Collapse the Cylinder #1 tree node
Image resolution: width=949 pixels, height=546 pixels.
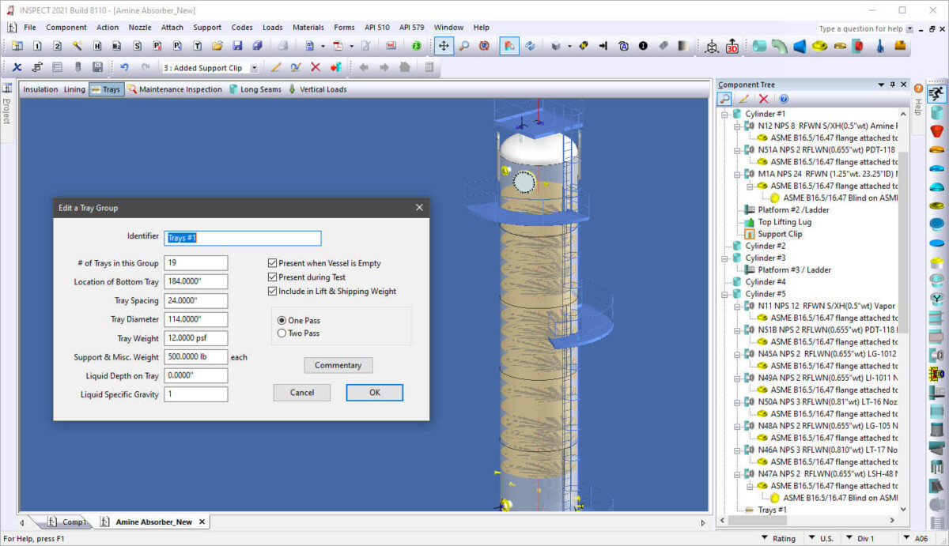tap(724, 114)
